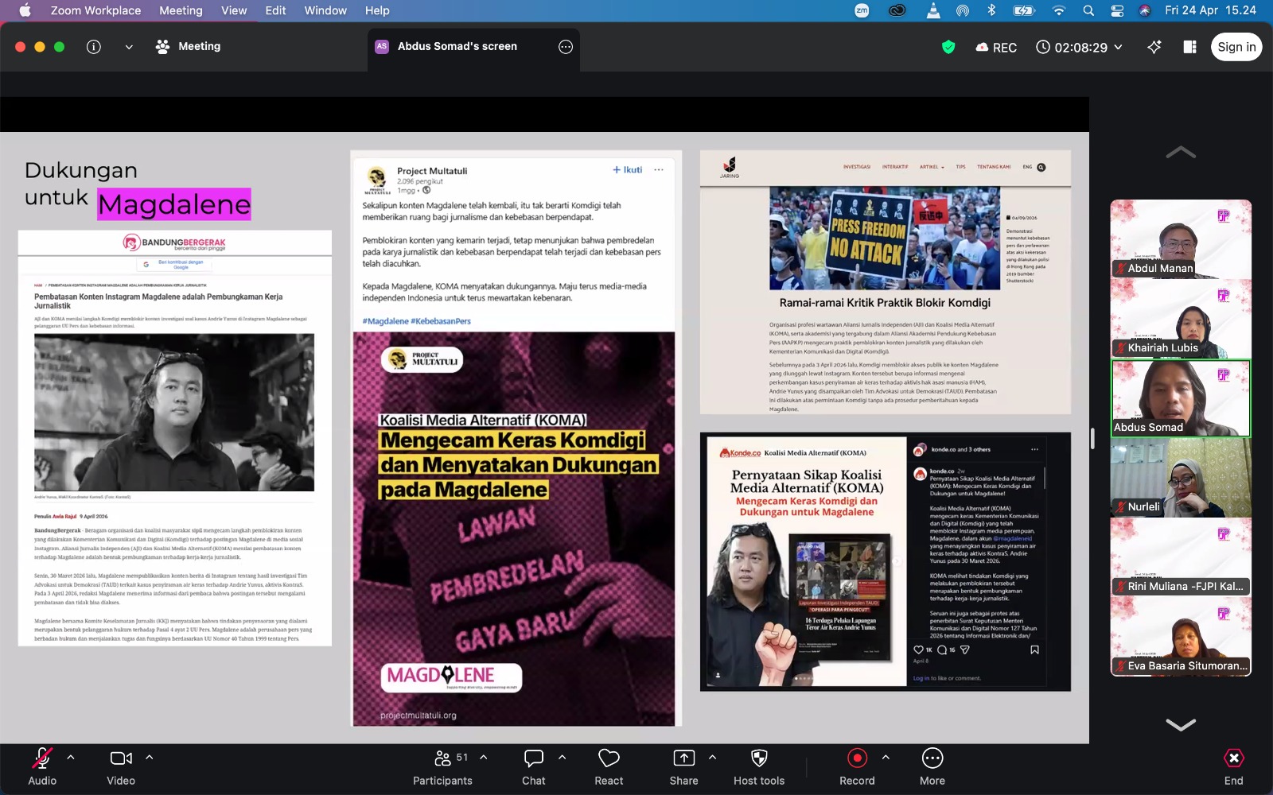This screenshot has height=795, width=1273.
Task: Open the More options ellipsis
Action: [x=932, y=767]
